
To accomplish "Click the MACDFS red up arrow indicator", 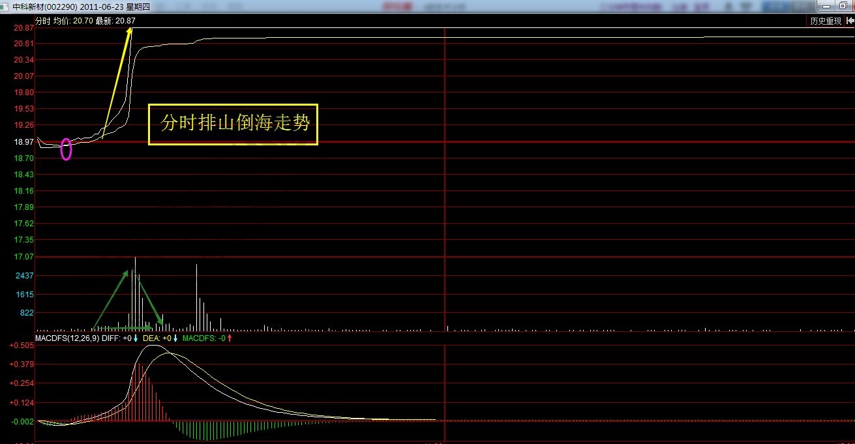I will [229, 338].
